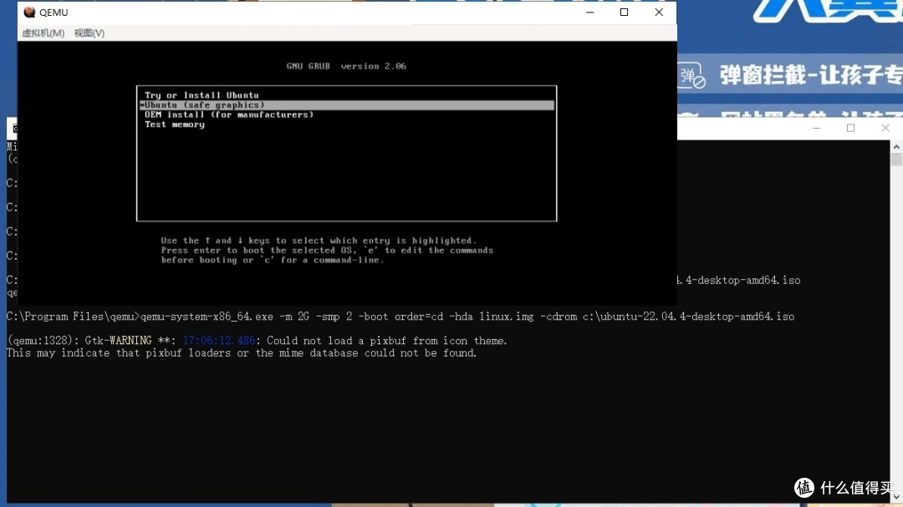Open the 视图(V) menu in QEMU
The width and height of the screenshot is (903, 507).
click(89, 33)
